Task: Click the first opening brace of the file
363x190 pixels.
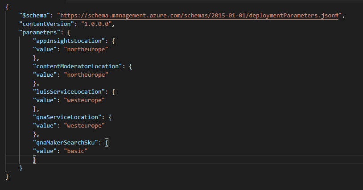Action: 7,7
